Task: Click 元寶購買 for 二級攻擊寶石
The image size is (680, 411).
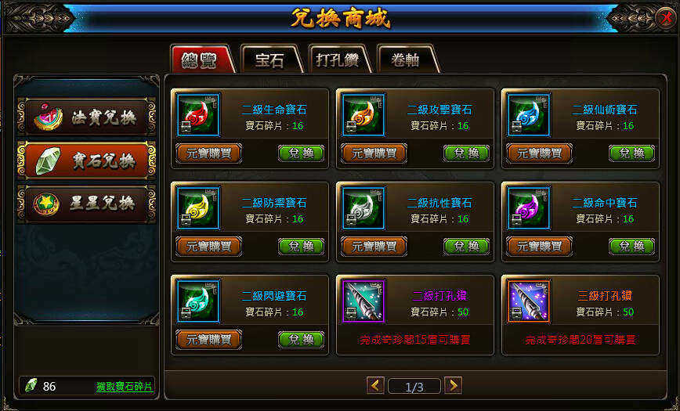Action: [x=374, y=153]
